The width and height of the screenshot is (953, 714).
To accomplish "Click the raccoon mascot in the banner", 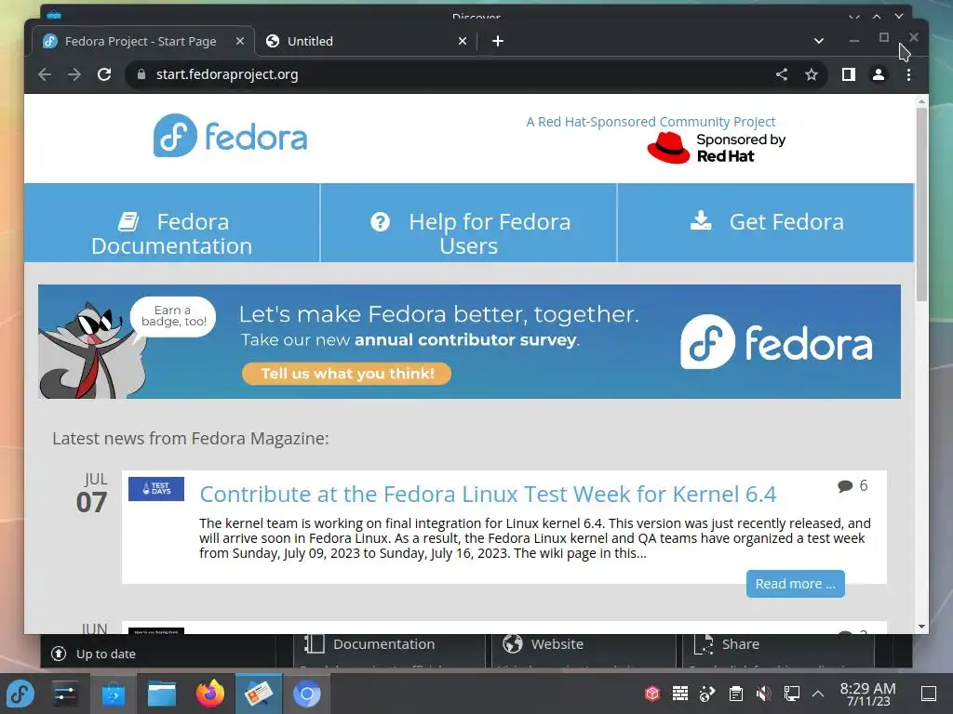I will coord(90,350).
